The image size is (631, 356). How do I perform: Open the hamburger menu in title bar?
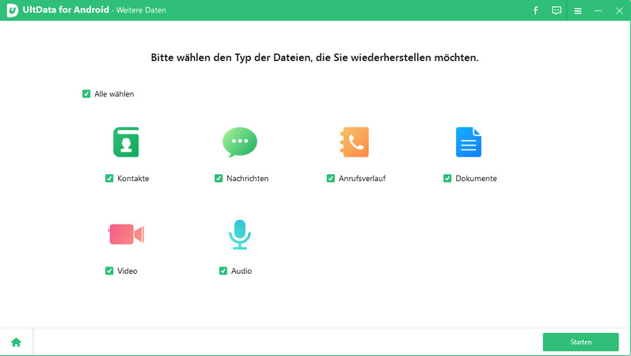click(x=578, y=11)
